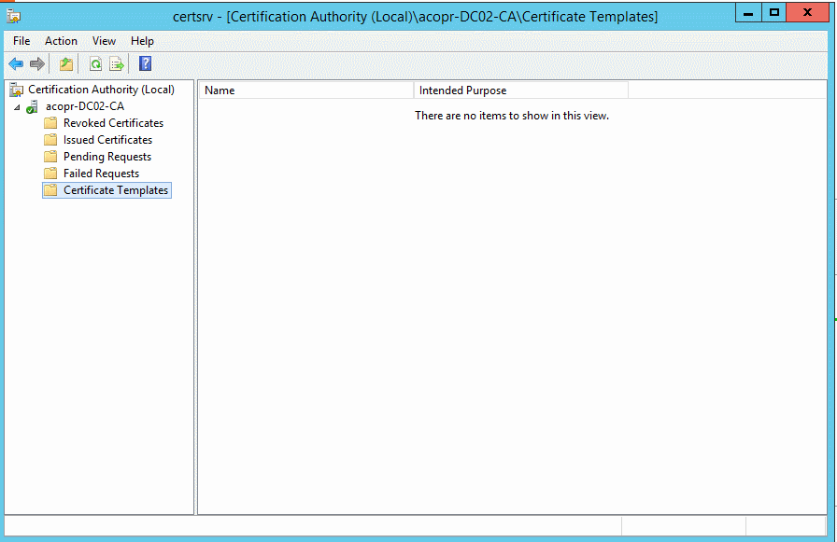Select the Revoked Certificates folder
The image size is (837, 542).
tap(111, 122)
